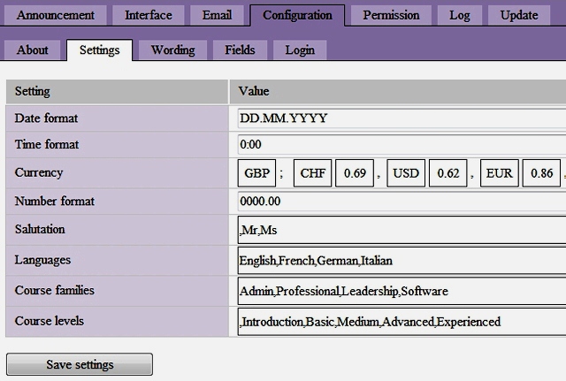Open the Wording sub-tab

[x=172, y=50]
